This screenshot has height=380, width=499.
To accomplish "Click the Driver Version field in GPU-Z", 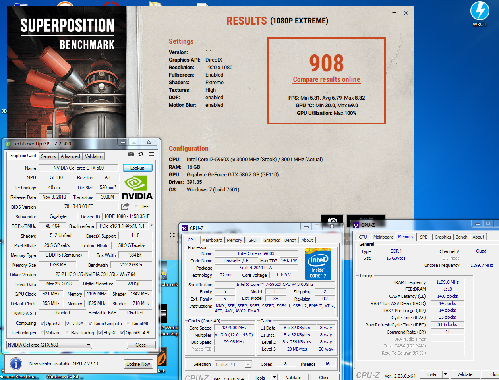I will coord(95,274).
